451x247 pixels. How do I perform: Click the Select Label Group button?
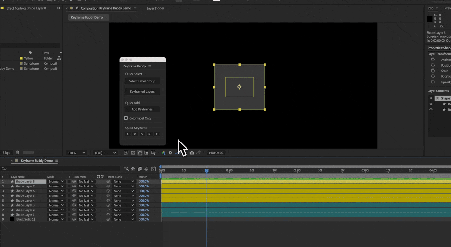click(142, 81)
